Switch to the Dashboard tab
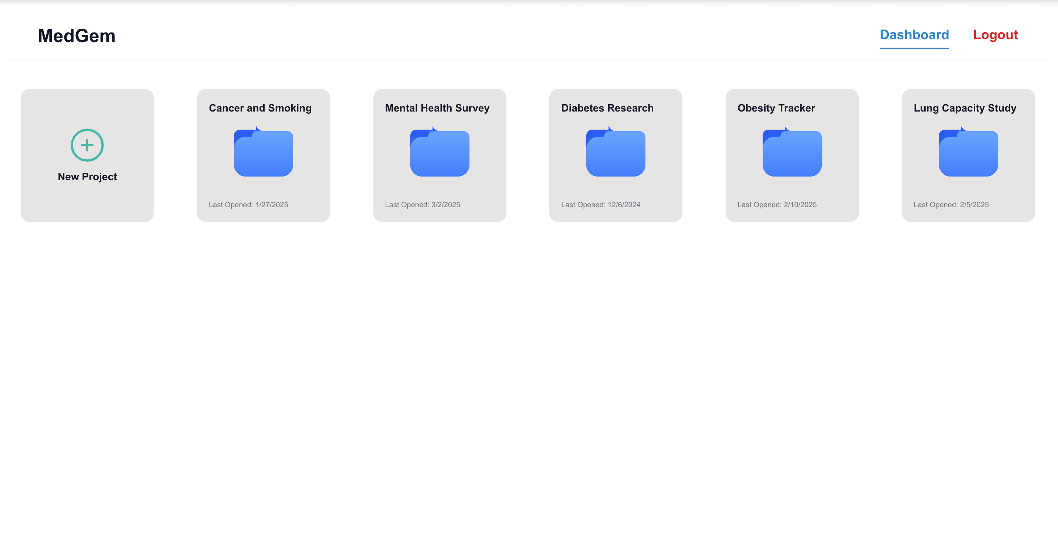1058x554 pixels. coord(914,35)
